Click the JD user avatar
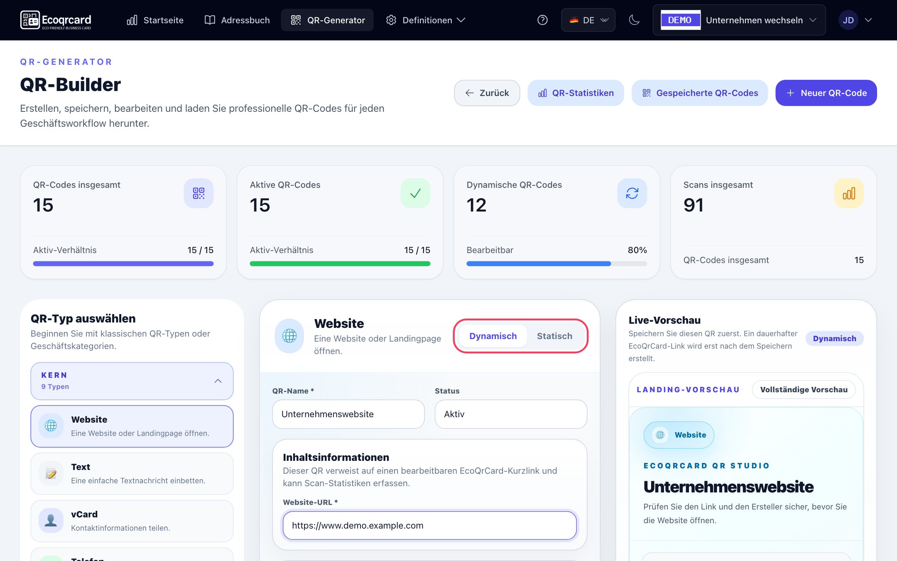 pyautogui.click(x=848, y=20)
